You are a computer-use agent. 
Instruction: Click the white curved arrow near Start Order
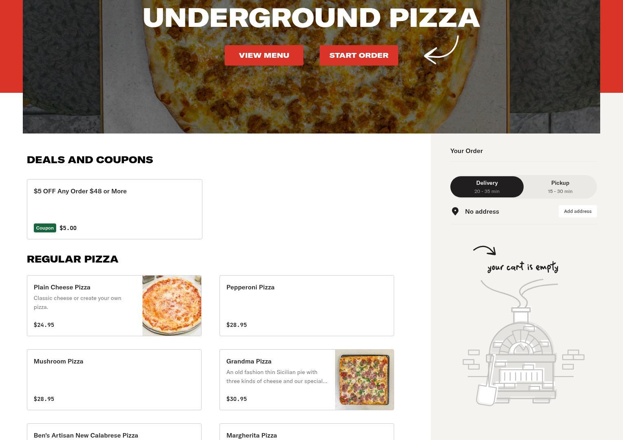441,50
